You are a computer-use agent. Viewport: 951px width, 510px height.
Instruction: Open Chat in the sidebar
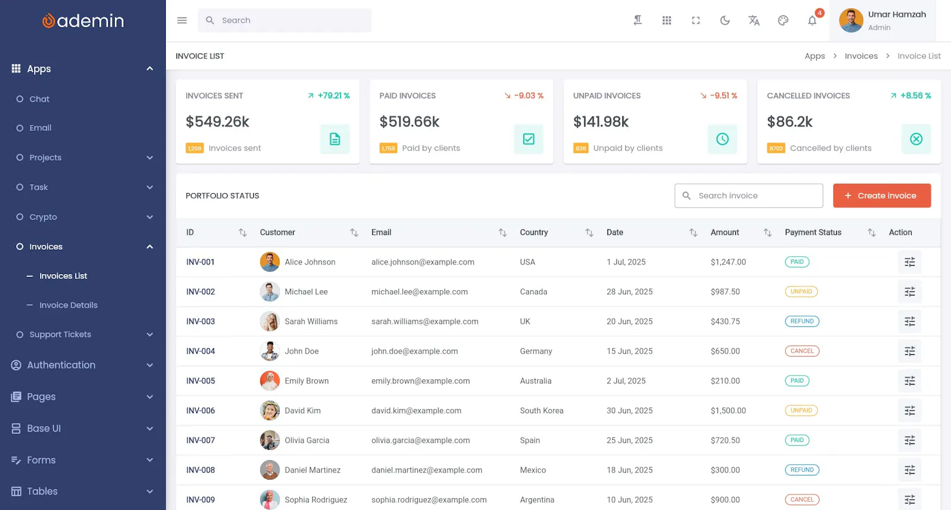pyautogui.click(x=39, y=99)
